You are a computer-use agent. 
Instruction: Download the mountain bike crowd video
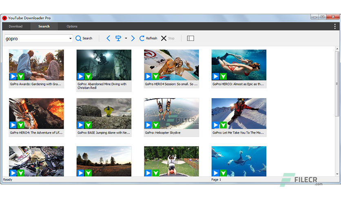click(21, 173)
